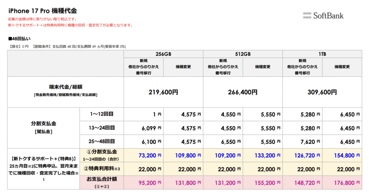This screenshot has height=196, width=369.
Task: Click the SoftBank logo
Action: (323, 15)
